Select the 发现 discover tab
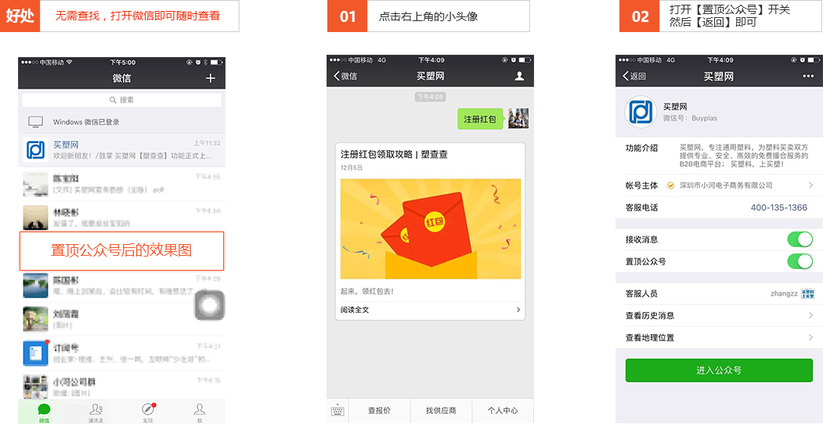The height and width of the screenshot is (424, 823). tap(148, 413)
